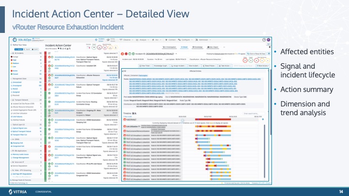Select the High severity filter
The width and height of the screenshot is (349, 196).
point(15,60)
